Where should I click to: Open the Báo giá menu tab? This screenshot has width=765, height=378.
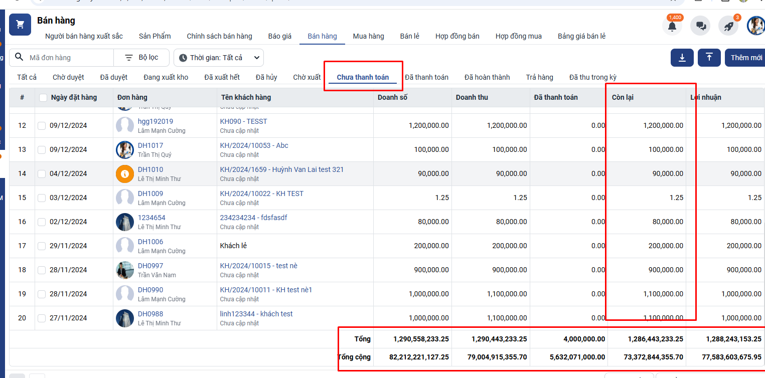pos(279,36)
